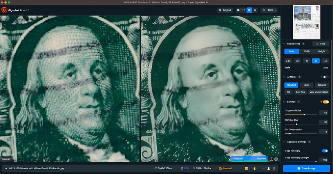The height and width of the screenshot is (174, 333).
Task: Click the face recovery person icon in file row
Action: coord(269,169)
